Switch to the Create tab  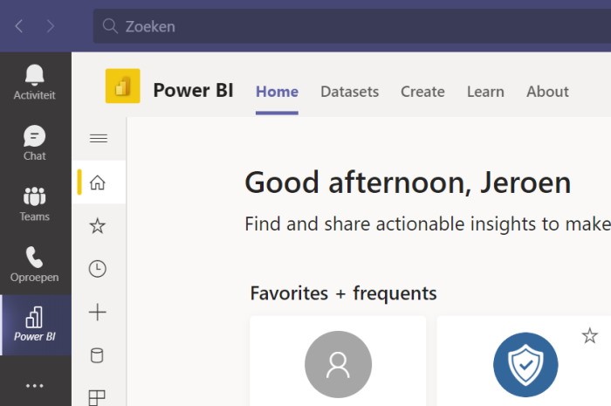[422, 92]
